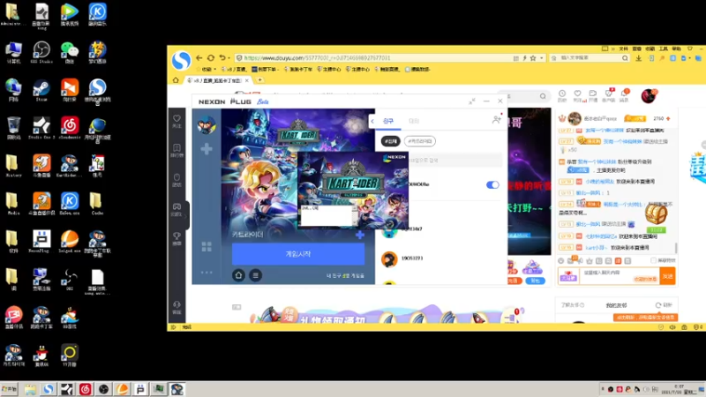Open the OBS Studio desktop shortcut
Screen dimensions: 706x397
coord(41,52)
